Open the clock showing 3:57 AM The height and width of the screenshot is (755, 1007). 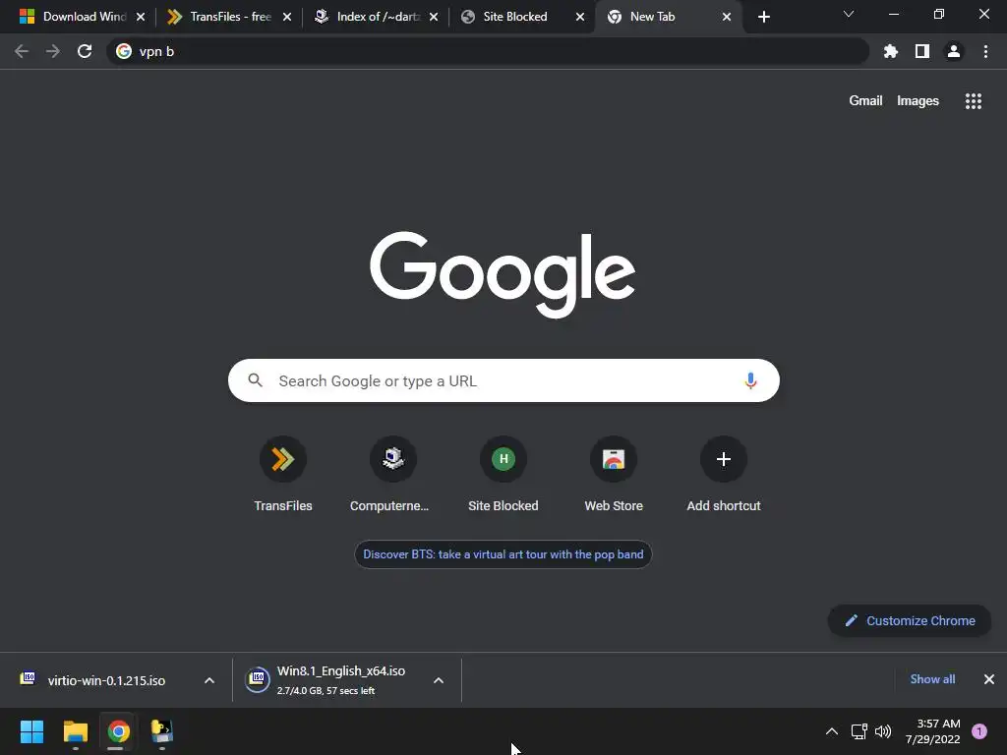click(x=932, y=731)
